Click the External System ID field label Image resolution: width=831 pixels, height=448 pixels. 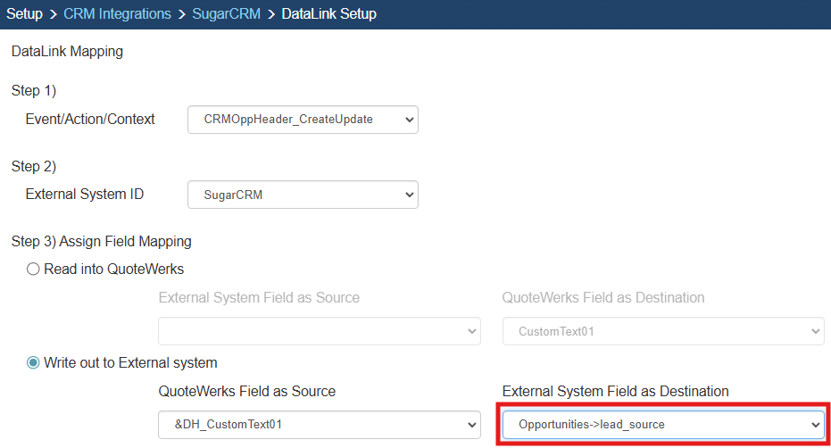(x=85, y=195)
